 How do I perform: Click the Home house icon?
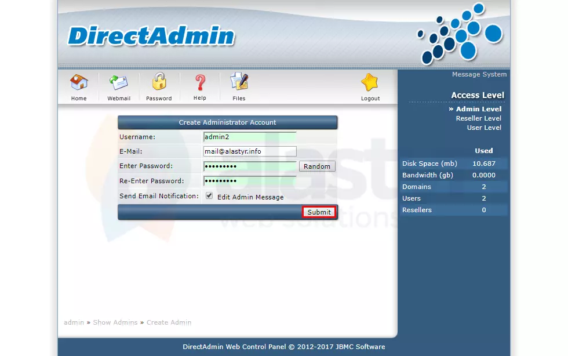(x=79, y=83)
